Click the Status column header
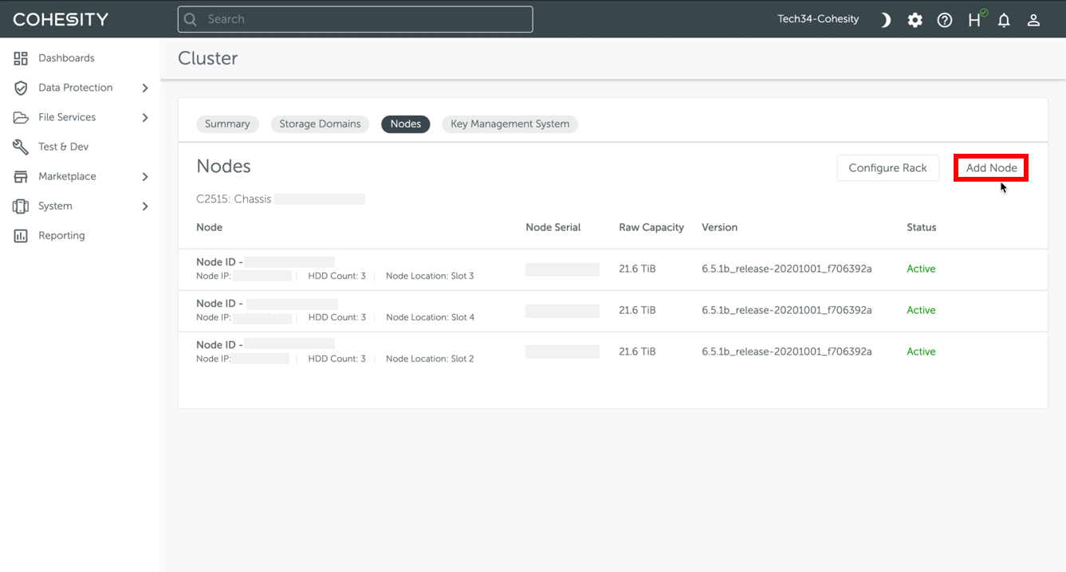 [921, 228]
